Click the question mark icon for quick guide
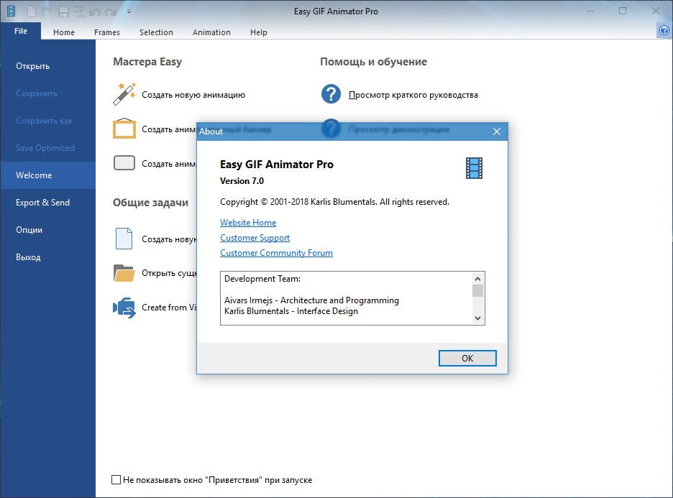Viewport: 673px width, 498px height. (330, 94)
